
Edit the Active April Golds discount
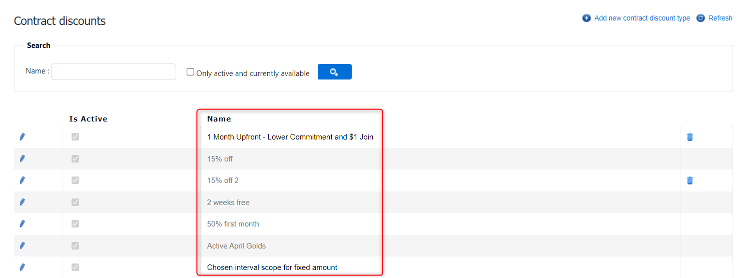click(22, 245)
